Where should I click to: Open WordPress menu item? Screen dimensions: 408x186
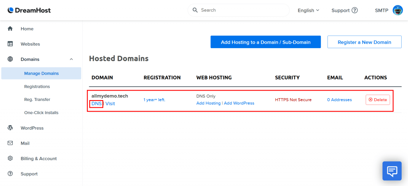coord(32,128)
